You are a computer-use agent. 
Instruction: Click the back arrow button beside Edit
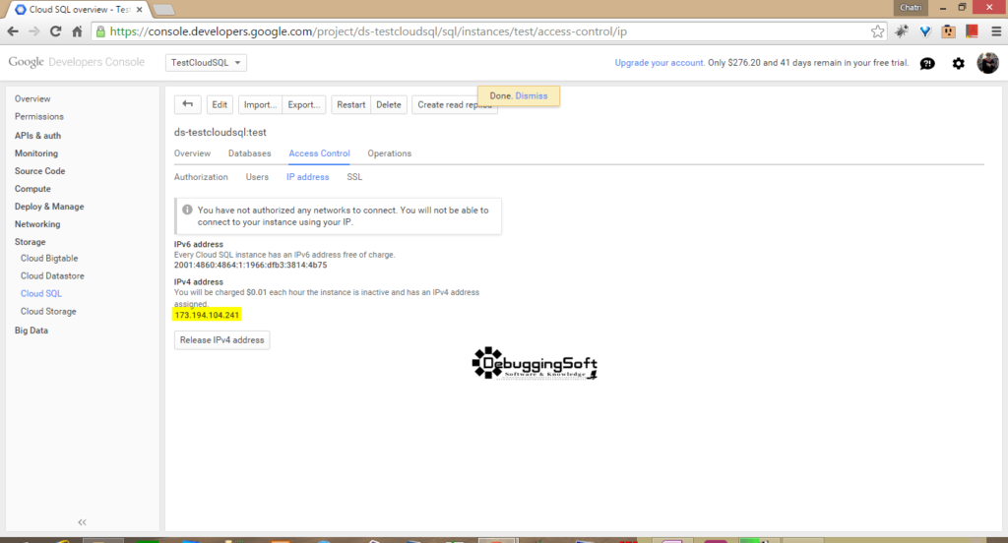point(188,104)
